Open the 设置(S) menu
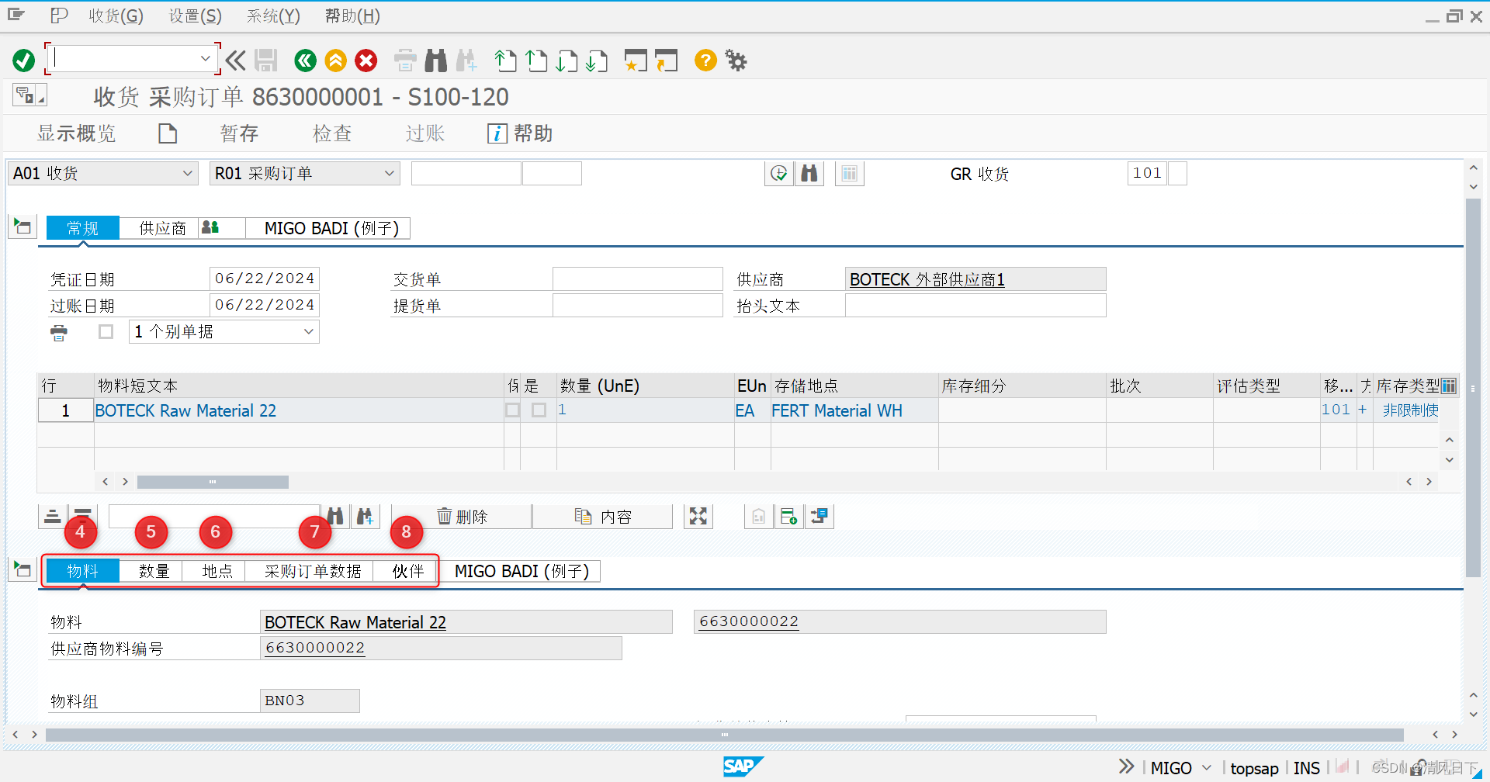The width and height of the screenshot is (1490, 782). tap(196, 16)
